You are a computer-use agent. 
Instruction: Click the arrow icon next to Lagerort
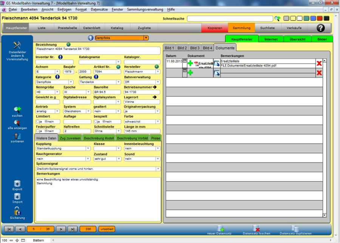tap(155, 97)
